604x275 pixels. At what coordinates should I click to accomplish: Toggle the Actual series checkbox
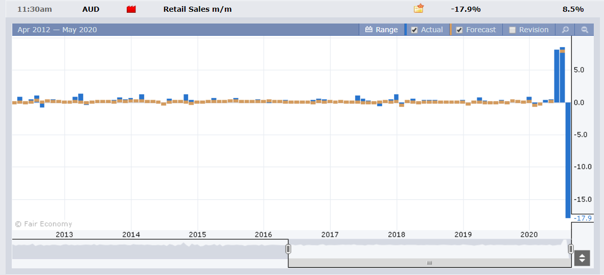tap(414, 30)
